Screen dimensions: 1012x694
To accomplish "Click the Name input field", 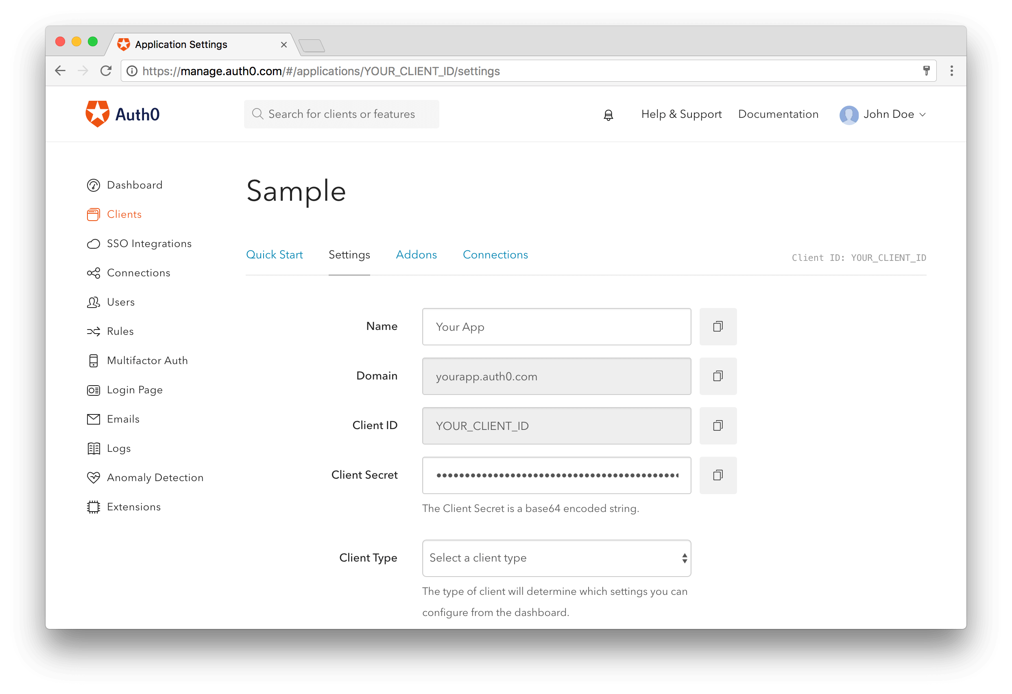I will [557, 327].
